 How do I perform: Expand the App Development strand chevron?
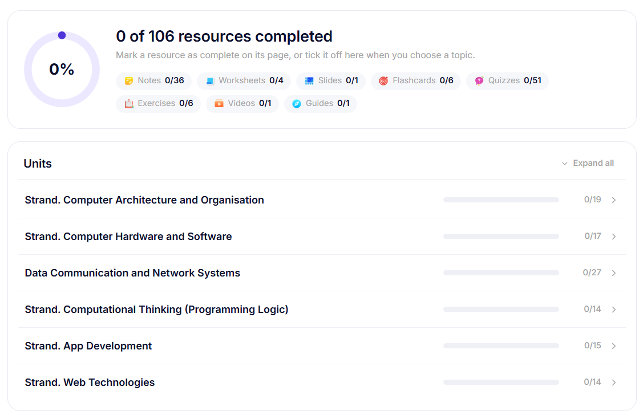click(614, 345)
